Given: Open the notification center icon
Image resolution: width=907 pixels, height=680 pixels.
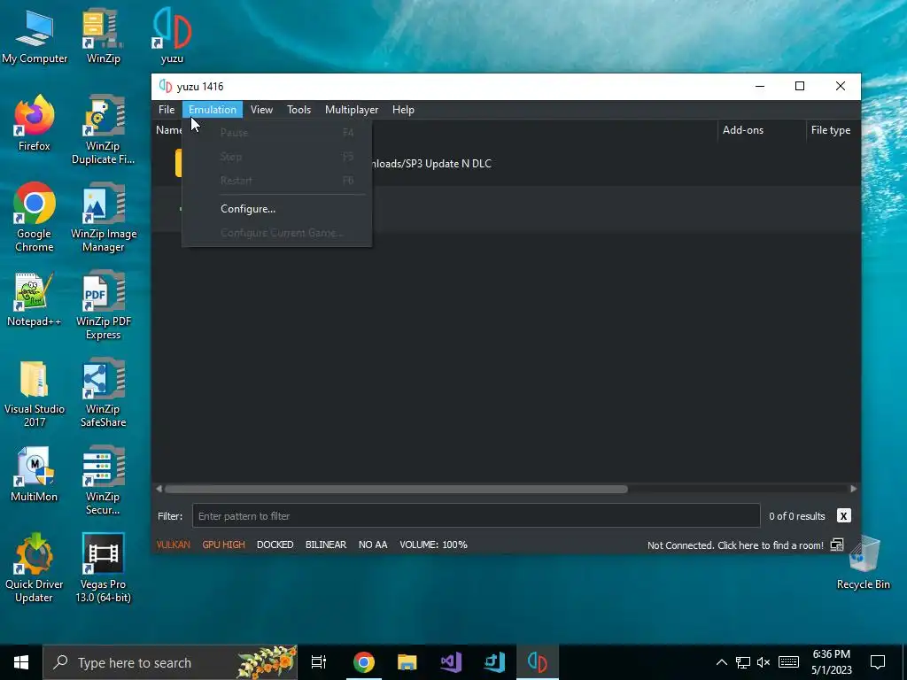Looking at the screenshot, I should (878, 662).
